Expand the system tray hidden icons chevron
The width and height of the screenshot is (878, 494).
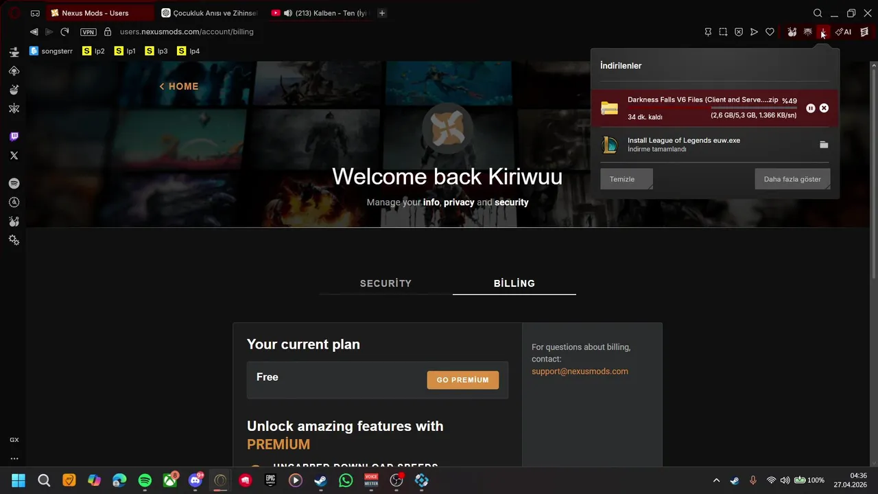716,480
